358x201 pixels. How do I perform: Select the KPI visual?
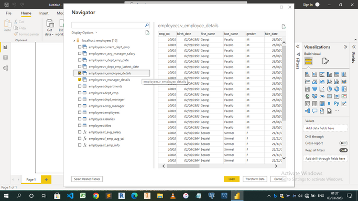coord(344,96)
